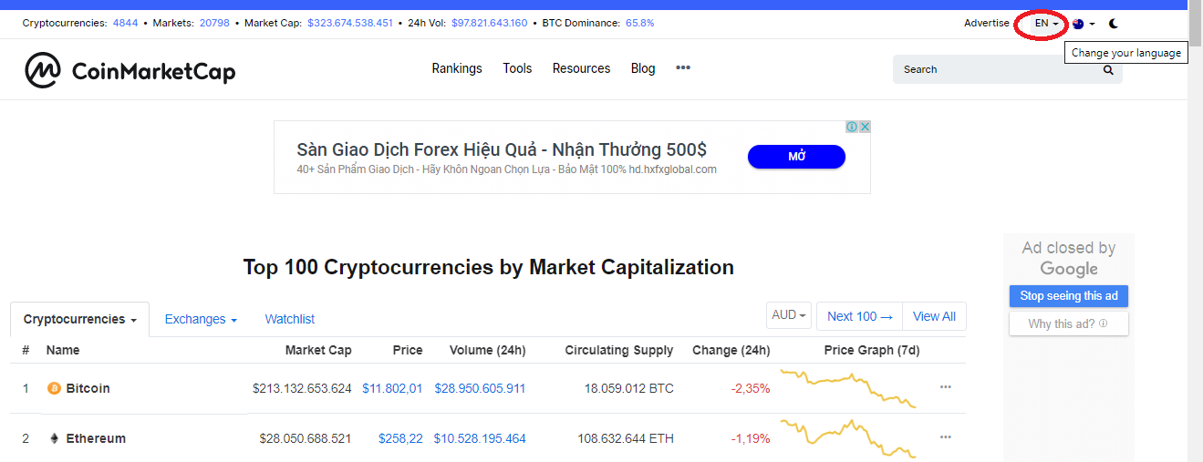Image resolution: width=1203 pixels, height=462 pixels.
Task: Click BTC Dominance 65.8%
Action: click(x=639, y=23)
